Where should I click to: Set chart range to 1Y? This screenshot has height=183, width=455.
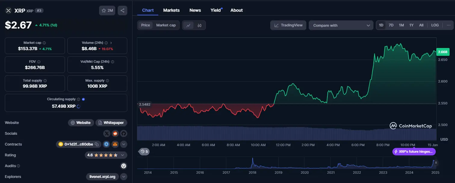(411, 25)
